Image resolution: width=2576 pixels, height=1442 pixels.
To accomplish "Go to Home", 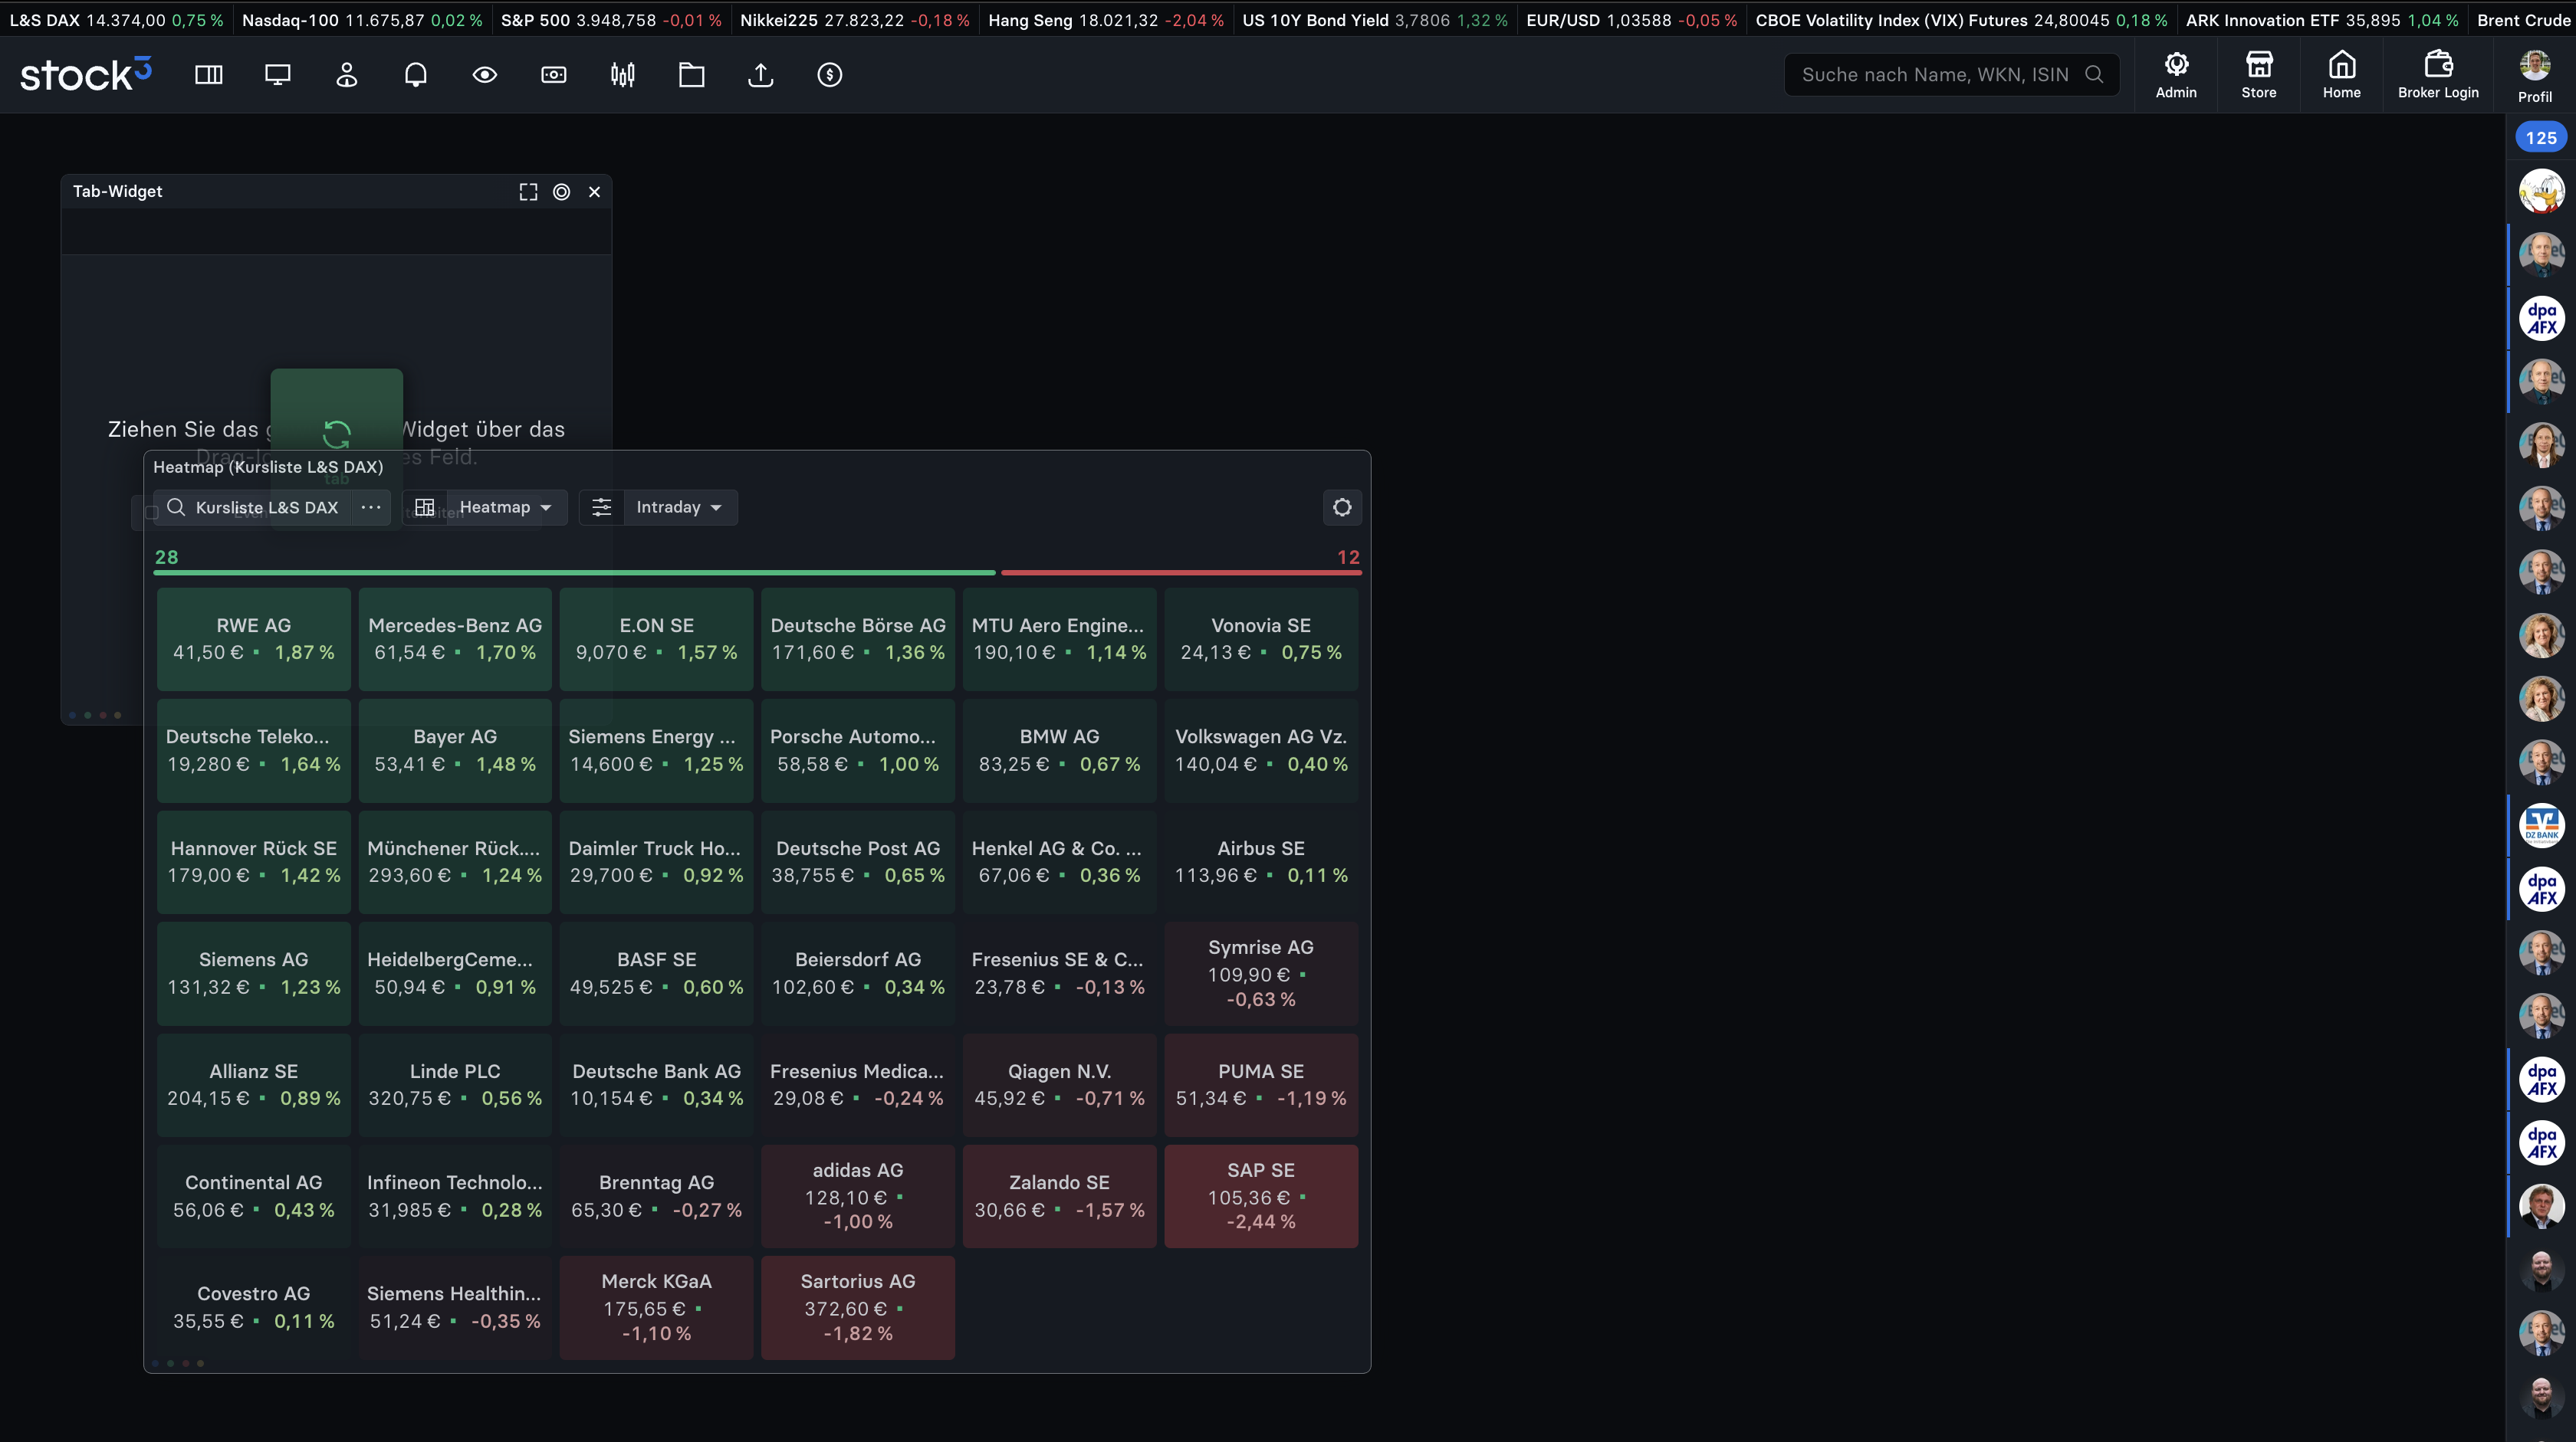I will (2341, 75).
